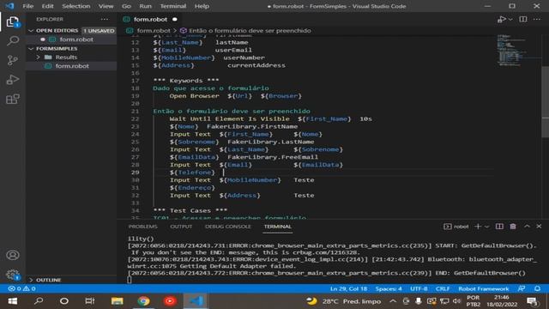Screen dimensions: 549x309
Task: Open the Extensions view
Action: 13,100
